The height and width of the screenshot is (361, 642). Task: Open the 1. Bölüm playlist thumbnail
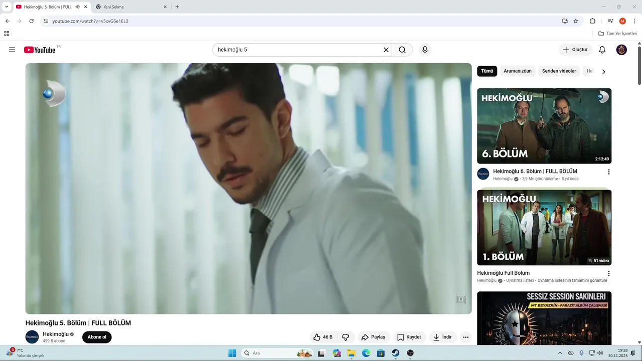[544, 228]
